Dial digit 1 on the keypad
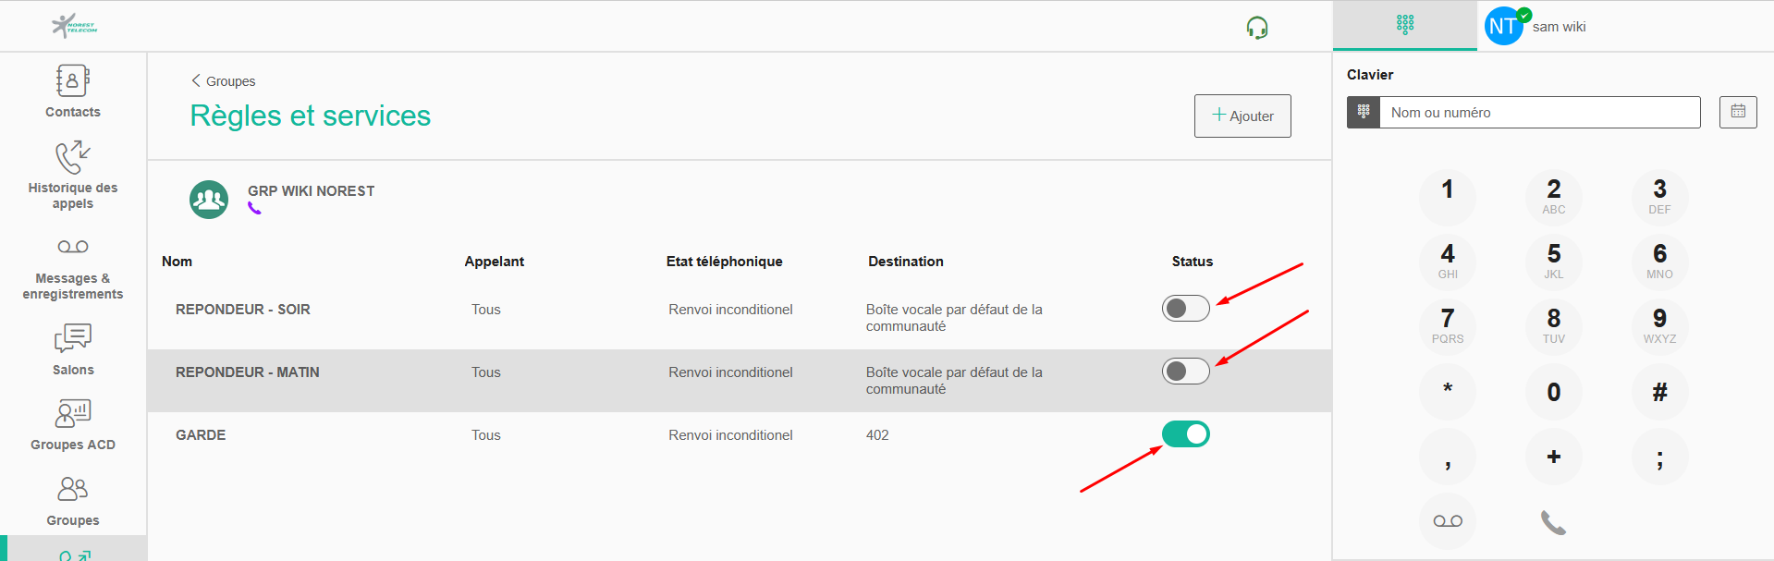The width and height of the screenshot is (1774, 561). pyautogui.click(x=1448, y=197)
